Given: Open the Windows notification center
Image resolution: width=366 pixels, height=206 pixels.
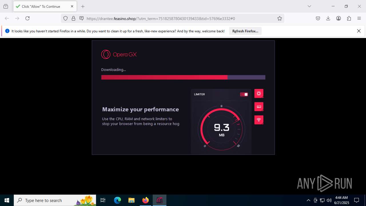Looking at the screenshot, I should (x=357, y=200).
